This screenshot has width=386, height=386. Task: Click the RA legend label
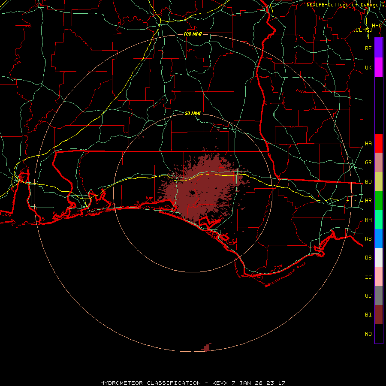pos(368,220)
